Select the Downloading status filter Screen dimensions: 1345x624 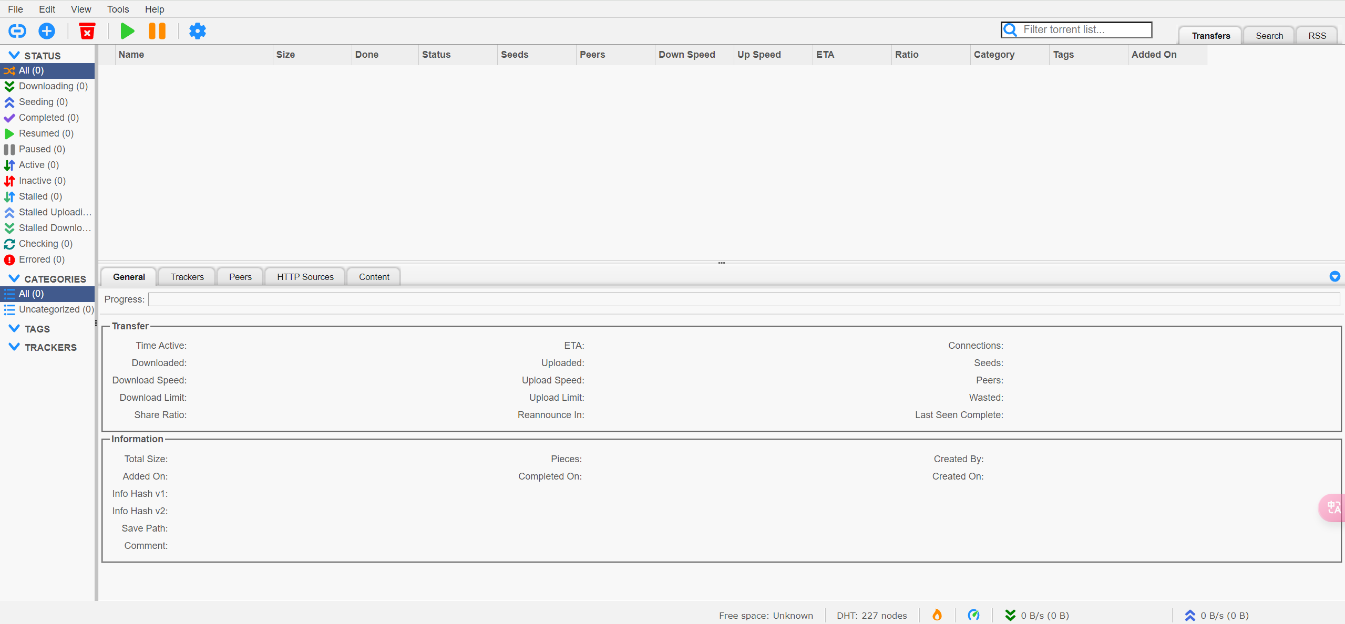53,86
